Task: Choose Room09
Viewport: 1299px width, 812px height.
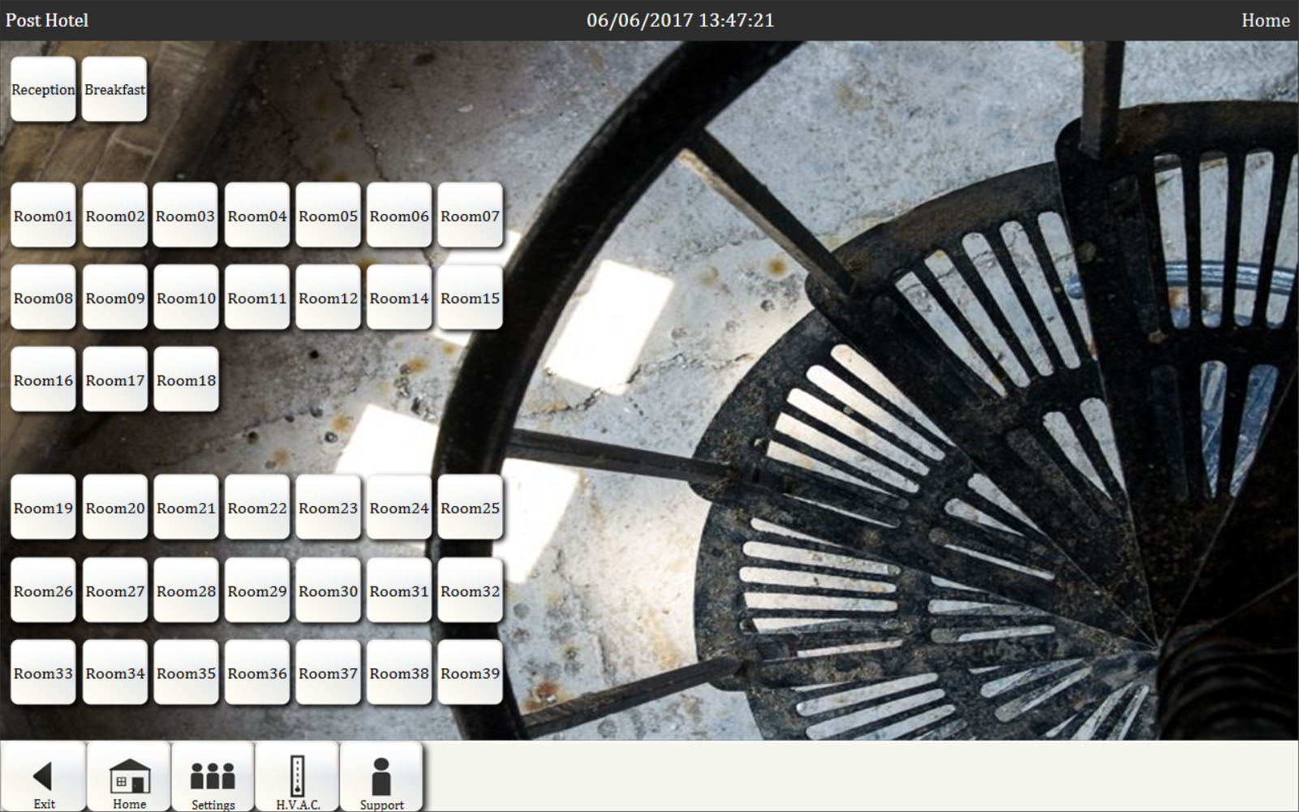Action: [x=115, y=298]
